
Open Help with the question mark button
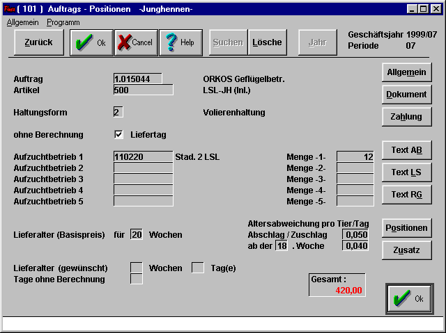tap(180, 42)
